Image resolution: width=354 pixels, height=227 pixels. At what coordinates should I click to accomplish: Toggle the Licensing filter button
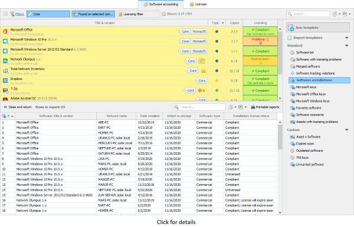(139, 14)
